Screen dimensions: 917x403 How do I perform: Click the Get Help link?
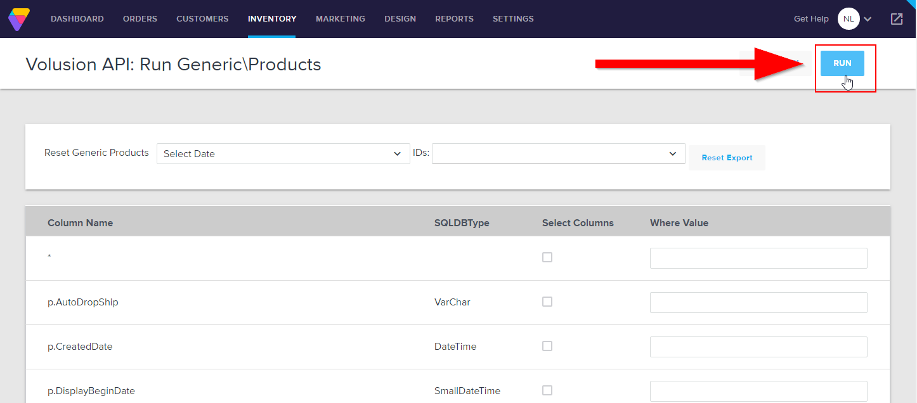pos(811,19)
